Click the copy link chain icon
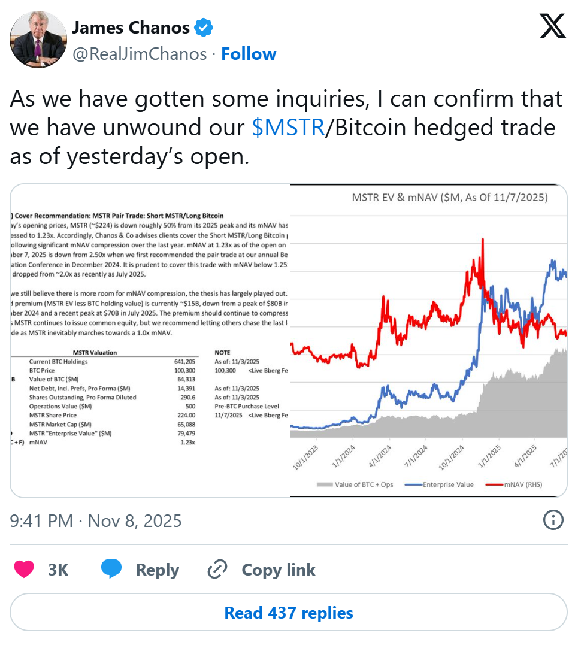 217,570
